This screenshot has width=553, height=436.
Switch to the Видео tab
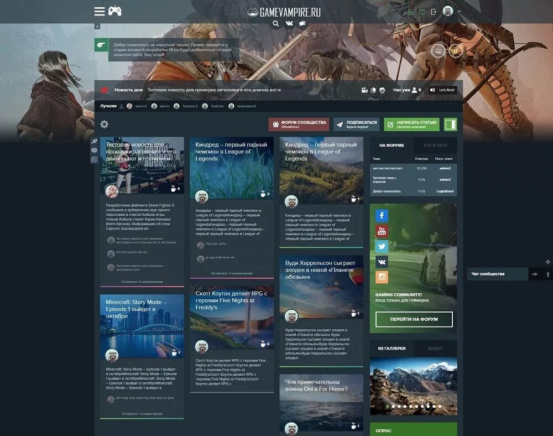tap(435, 348)
